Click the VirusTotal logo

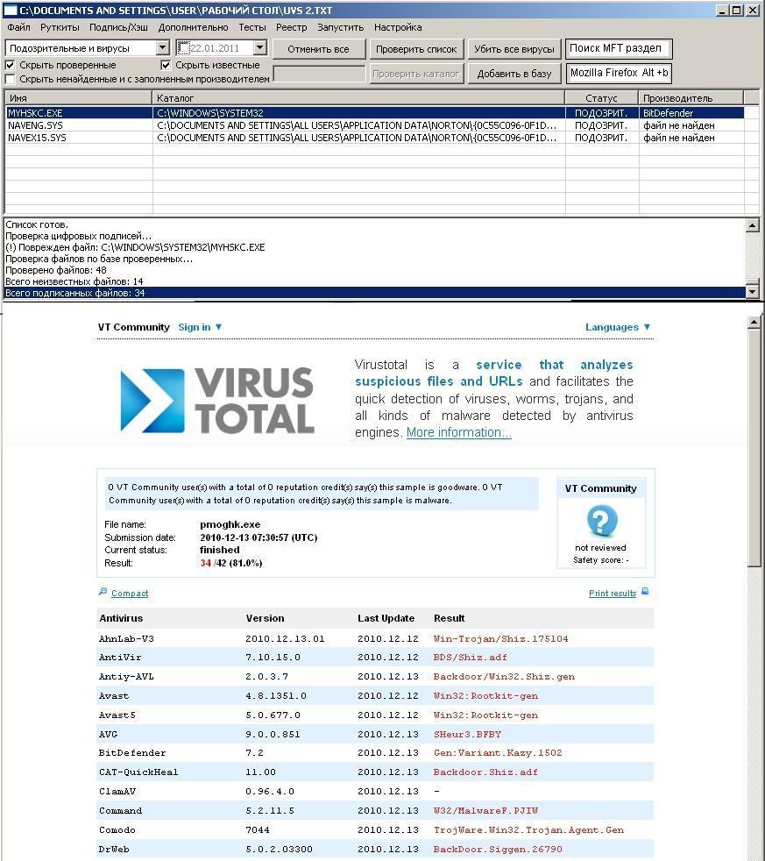217,400
